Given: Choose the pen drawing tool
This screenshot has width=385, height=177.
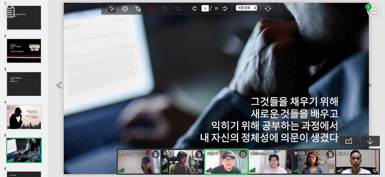Looking at the screenshot, I should coord(138,8).
